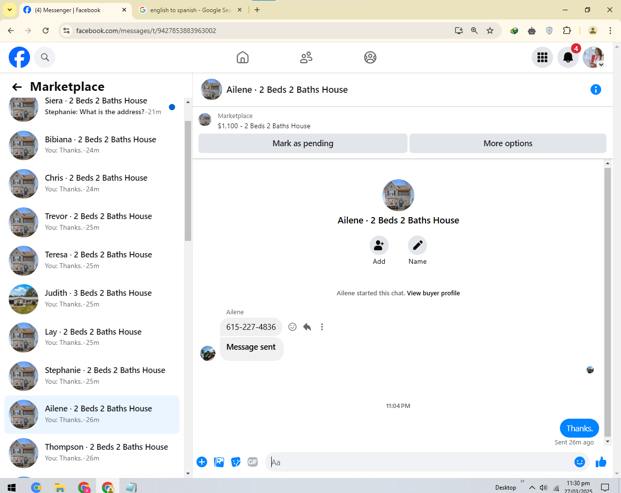
Task: Open a new browser tab
Action: tap(257, 10)
